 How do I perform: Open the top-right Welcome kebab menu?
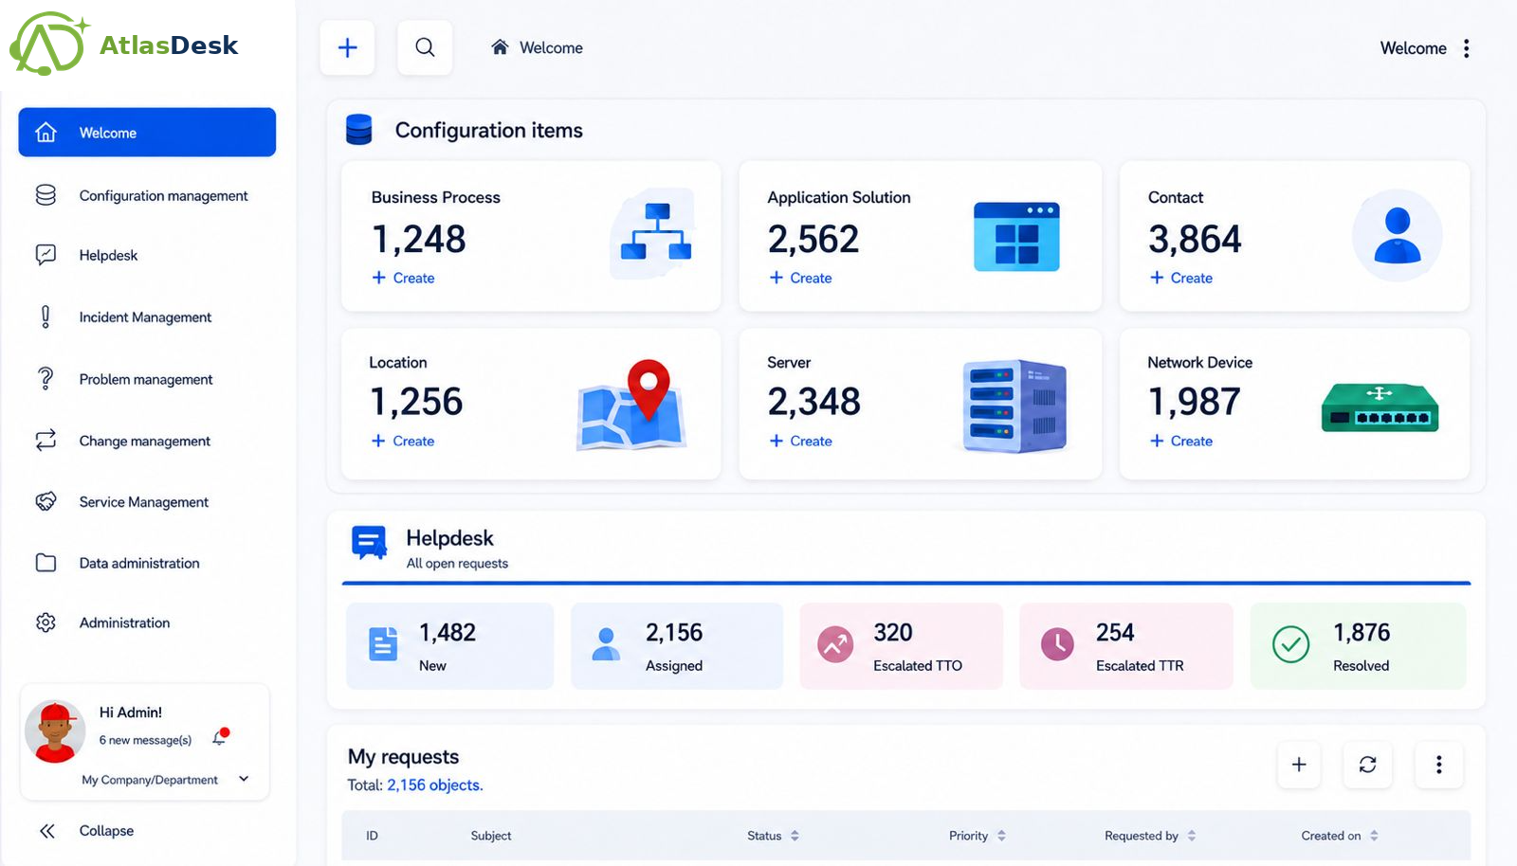click(x=1466, y=48)
